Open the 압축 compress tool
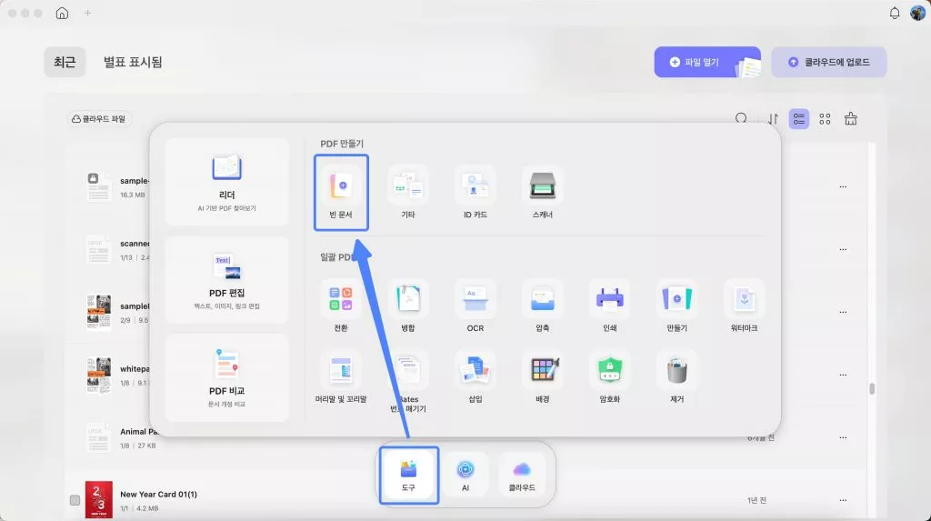931x521 pixels. (542, 306)
